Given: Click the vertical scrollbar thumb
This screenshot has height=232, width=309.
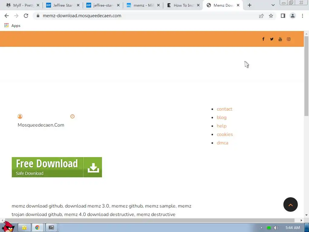Looking at the screenshot, I should tap(306, 76).
